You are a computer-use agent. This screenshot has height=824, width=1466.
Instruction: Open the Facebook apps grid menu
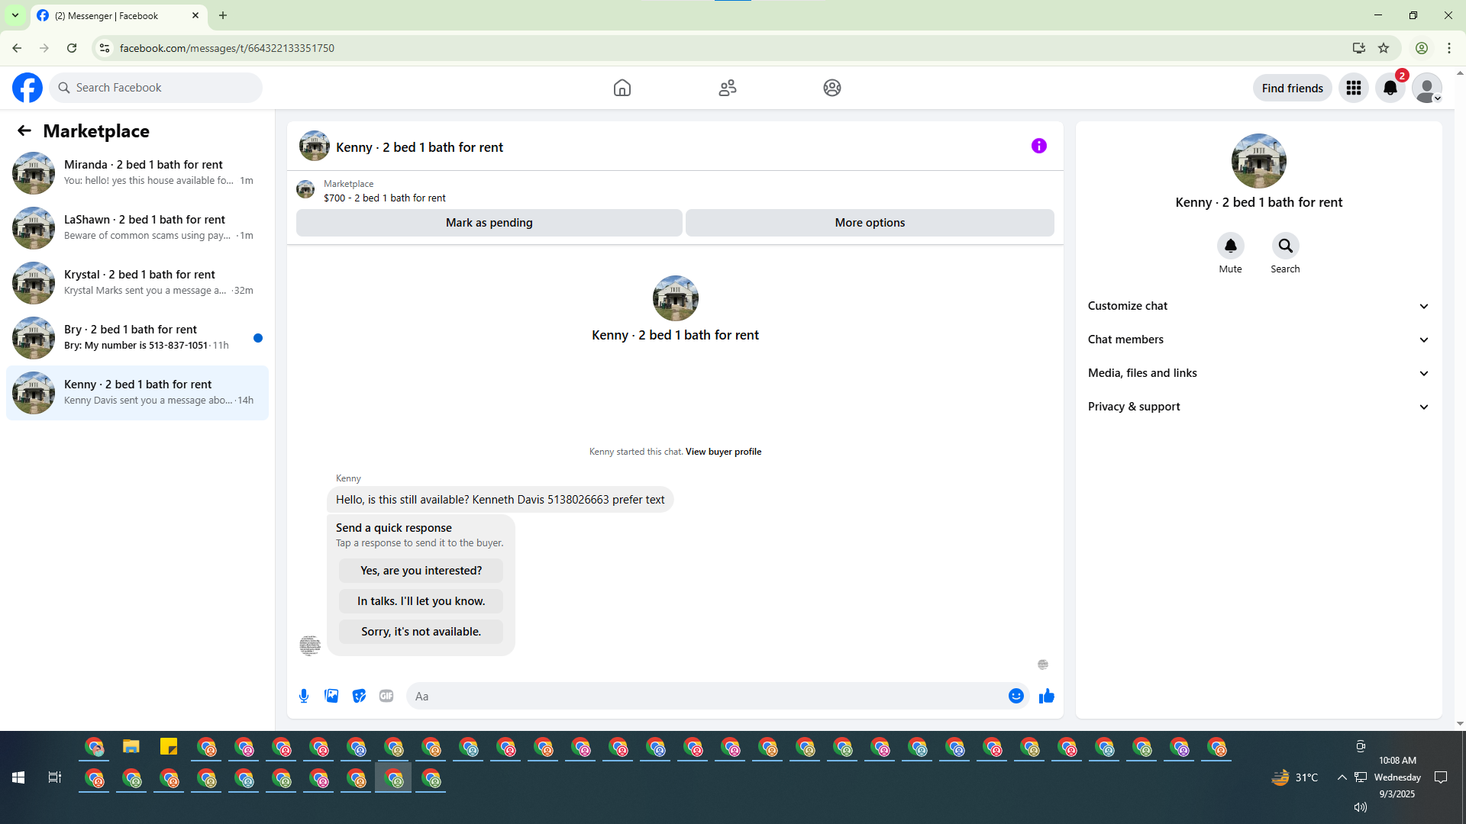click(1354, 88)
